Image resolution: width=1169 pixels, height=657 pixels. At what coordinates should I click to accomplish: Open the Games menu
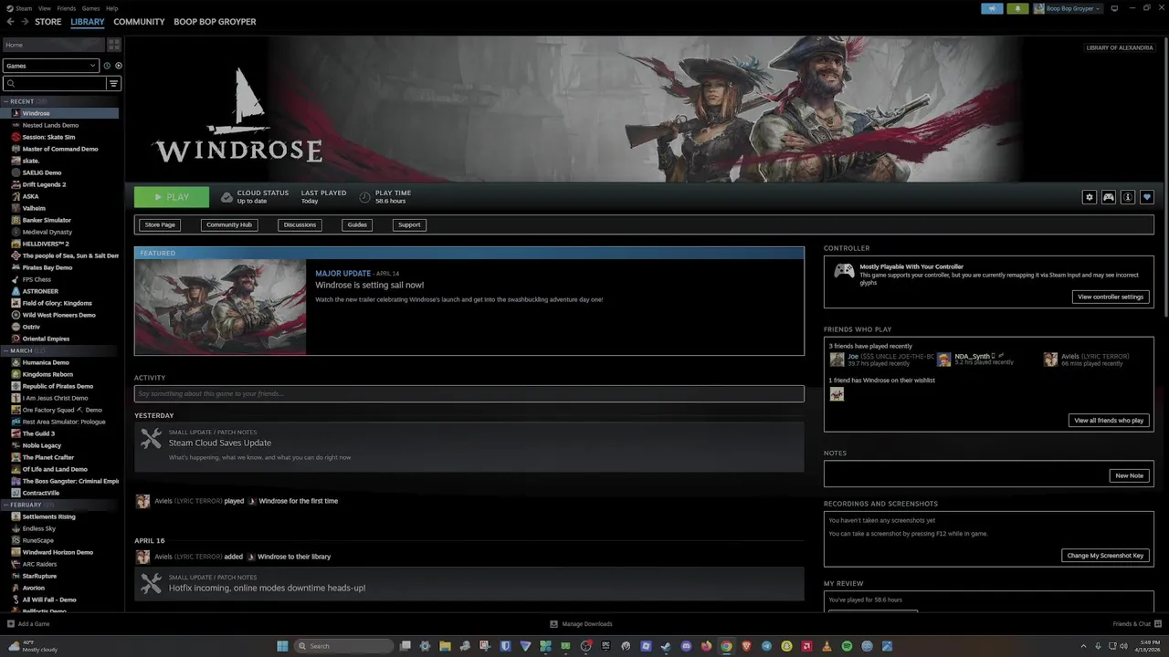(90, 8)
